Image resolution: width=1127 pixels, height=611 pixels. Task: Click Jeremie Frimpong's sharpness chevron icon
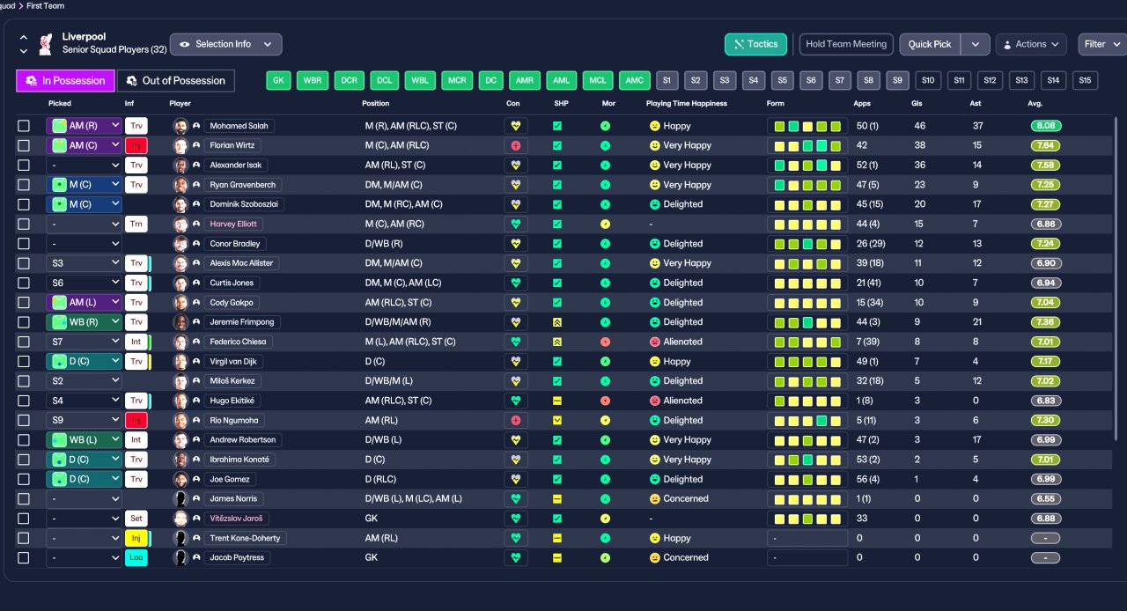click(557, 322)
